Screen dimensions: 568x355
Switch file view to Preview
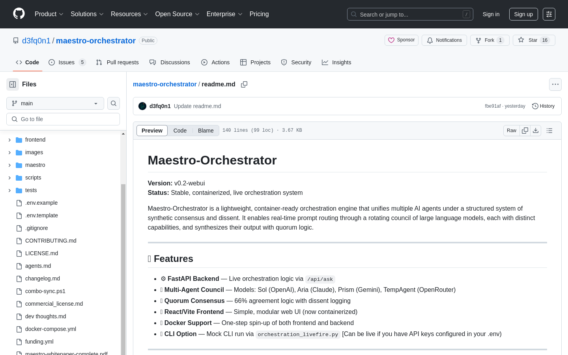pos(152,131)
